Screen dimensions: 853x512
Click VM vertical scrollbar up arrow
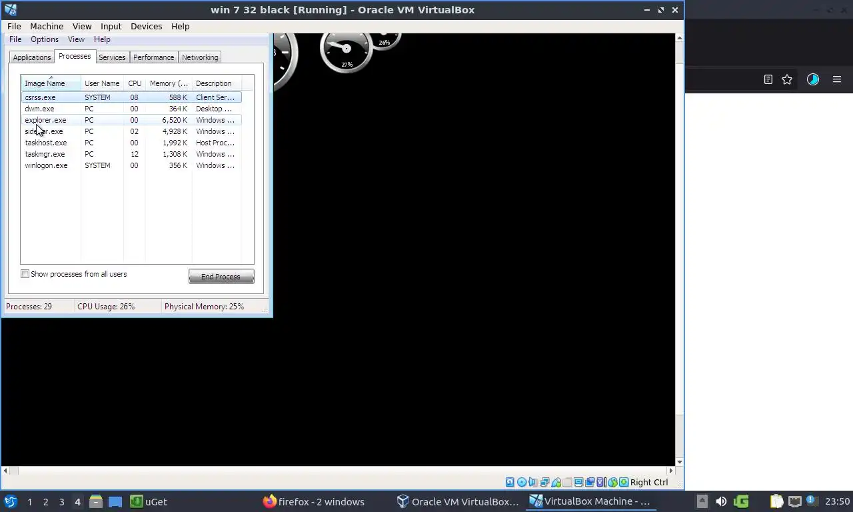coord(679,37)
